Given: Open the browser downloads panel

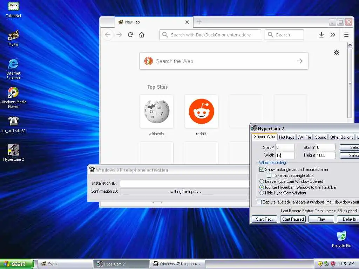Looking at the screenshot, I should pyautogui.click(x=321, y=35).
